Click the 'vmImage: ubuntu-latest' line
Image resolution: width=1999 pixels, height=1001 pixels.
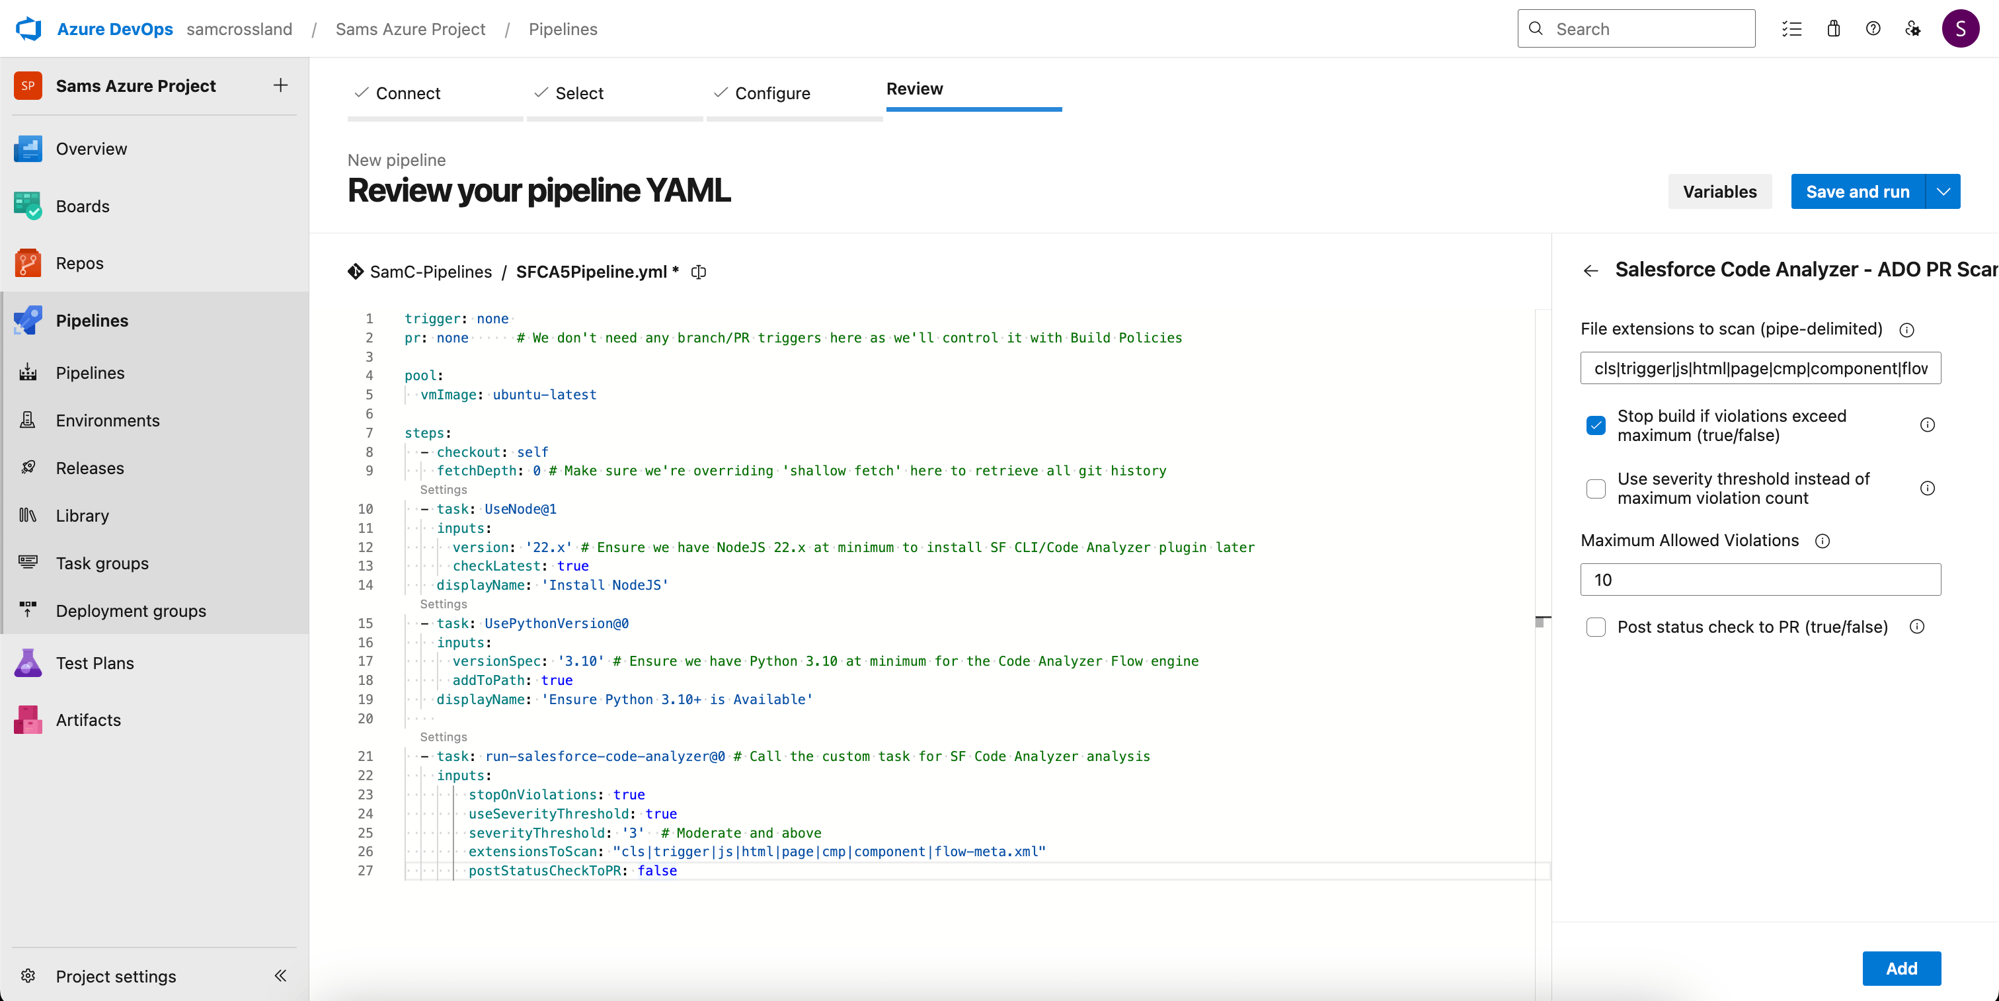[x=508, y=394]
